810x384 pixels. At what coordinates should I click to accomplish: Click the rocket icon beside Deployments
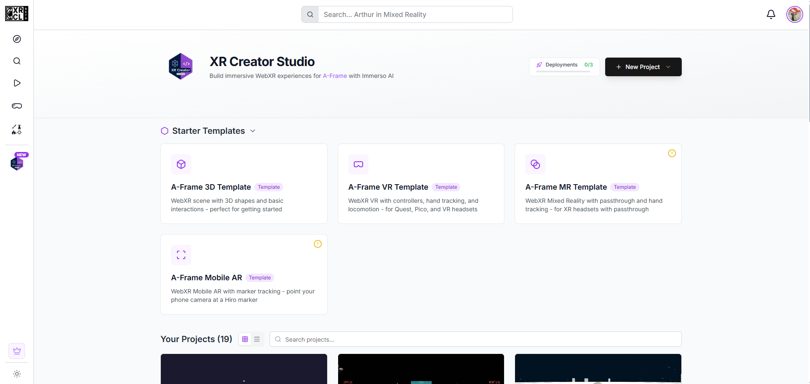click(x=539, y=65)
